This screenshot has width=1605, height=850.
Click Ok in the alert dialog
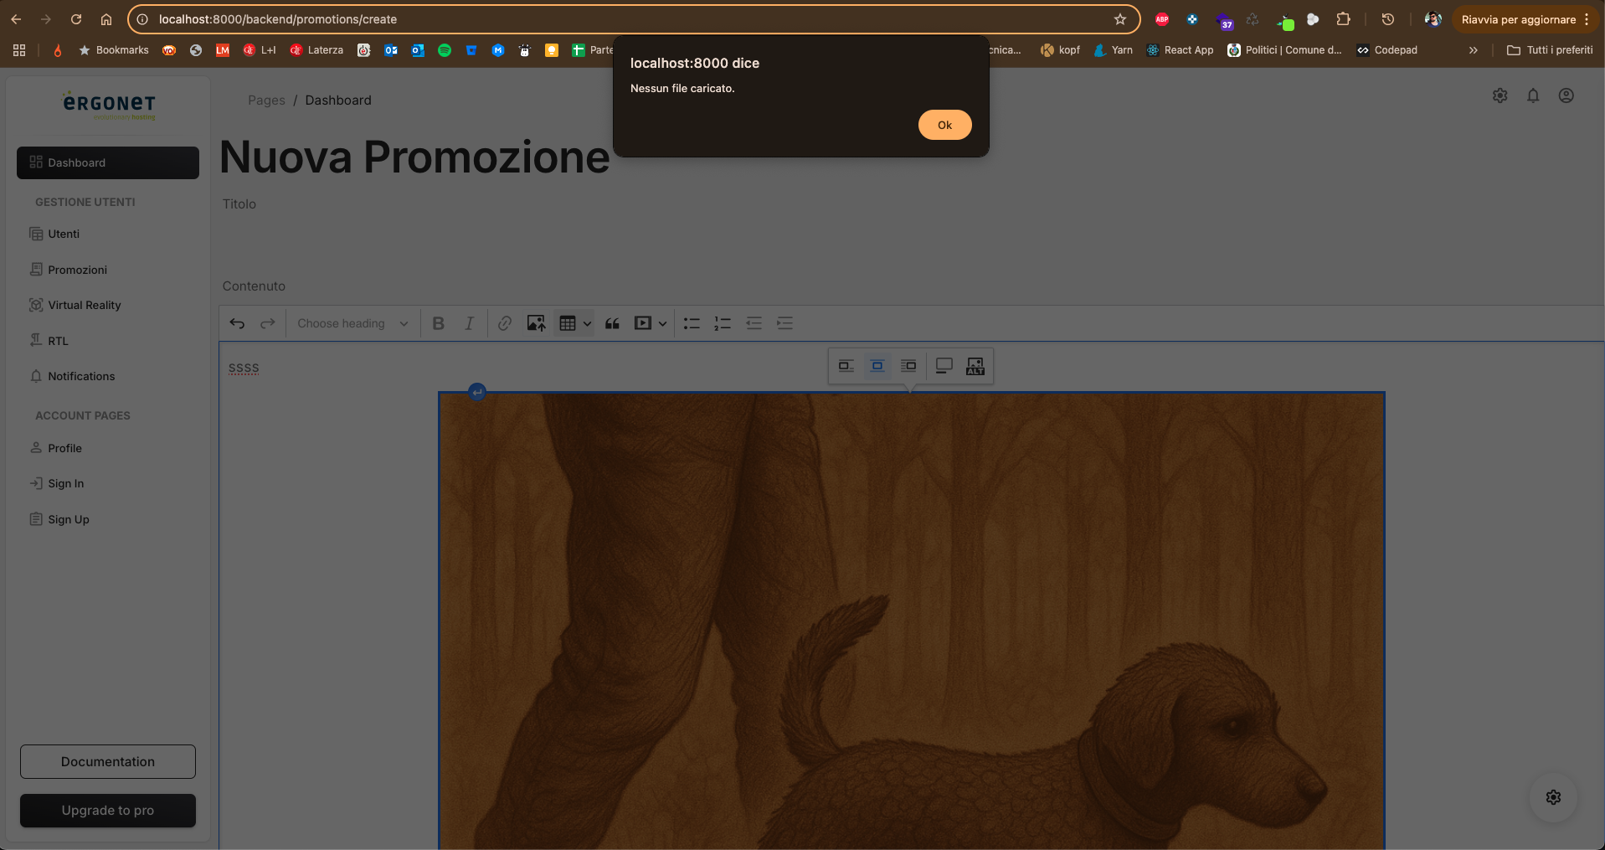point(944,125)
